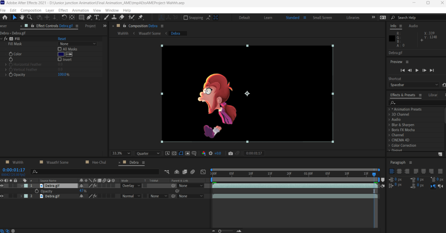The width and height of the screenshot is (446, 233).
Task: Tick the Invert checkbox in Fill effect
Action: tap(60, 60)
